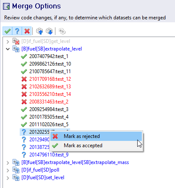
Task: Select dataset 2014796110:test_9
Action: tap(49, 155)
